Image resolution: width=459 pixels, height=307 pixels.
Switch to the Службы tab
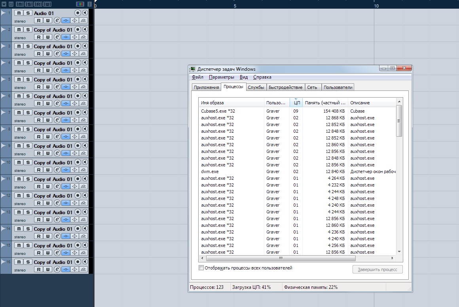click(256, 87)
